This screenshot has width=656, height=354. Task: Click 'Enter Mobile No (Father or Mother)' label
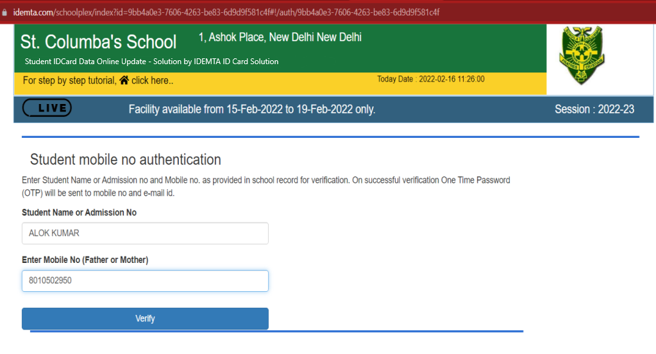pyautogui.click(x=85, y=260)
